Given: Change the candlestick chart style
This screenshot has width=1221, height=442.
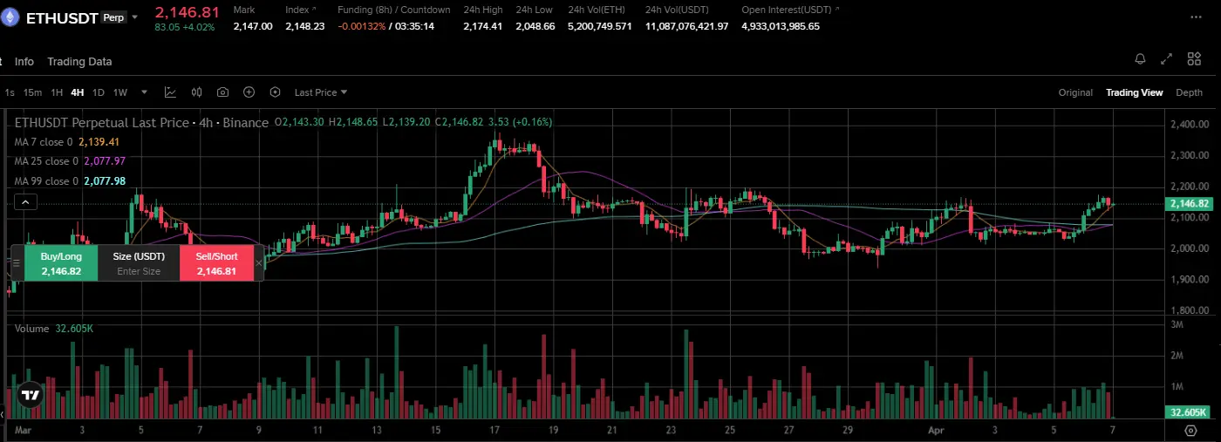Looking at the screenshot, I should click(x=196, y=92).
